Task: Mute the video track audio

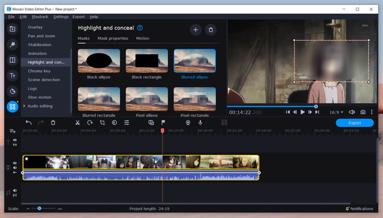Action: (15, 168)
